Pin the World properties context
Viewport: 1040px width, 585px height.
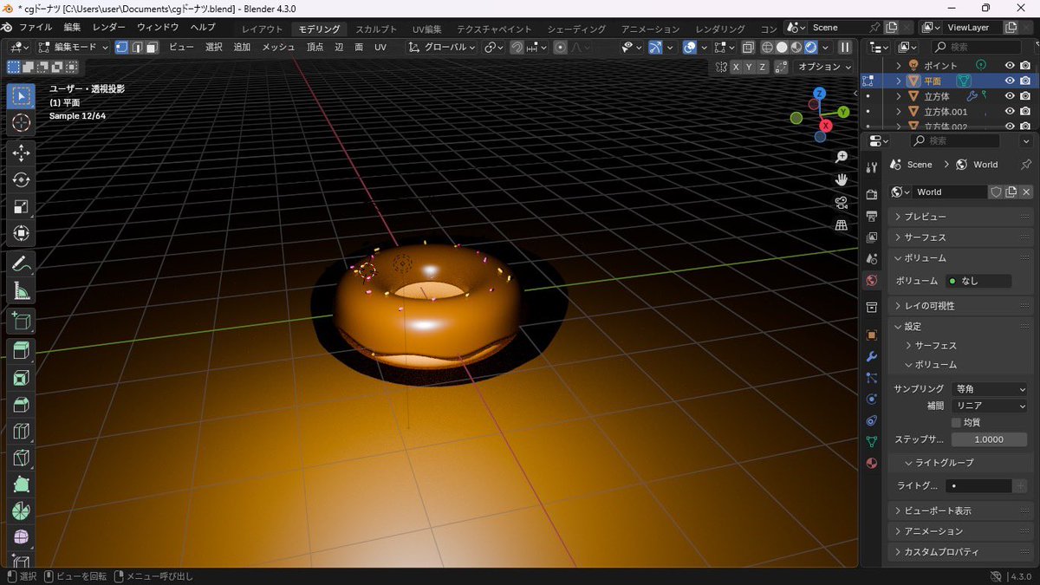pyautogui.click(x=1026, y=165)
